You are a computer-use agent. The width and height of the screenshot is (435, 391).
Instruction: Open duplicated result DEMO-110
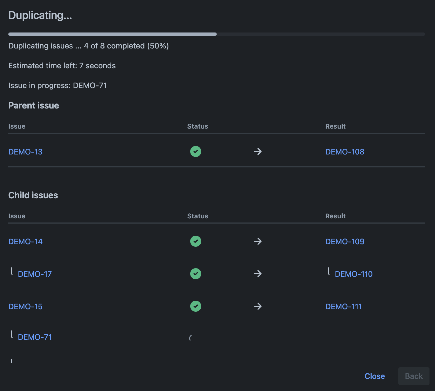coord(353,274)
